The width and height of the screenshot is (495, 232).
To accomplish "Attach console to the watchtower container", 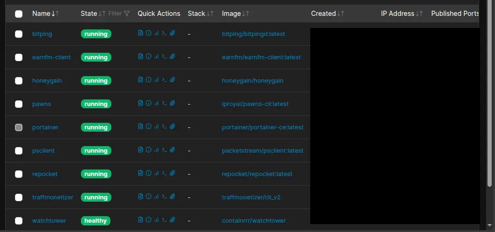I will click(x=172, y=219).
